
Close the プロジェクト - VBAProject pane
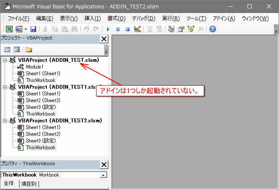pyautogui.click(x=104, y=39)
